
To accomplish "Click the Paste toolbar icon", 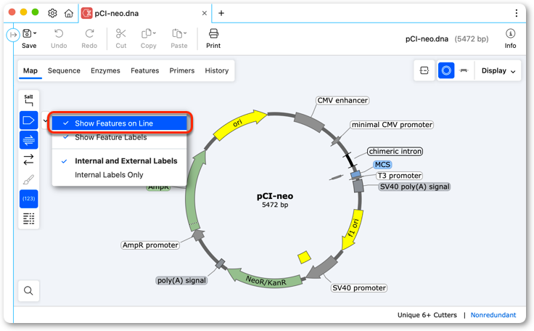I will click(x=177, y=33).
